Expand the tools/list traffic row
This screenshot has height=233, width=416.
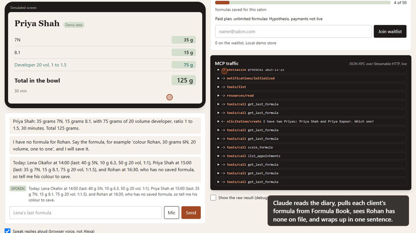311,87
